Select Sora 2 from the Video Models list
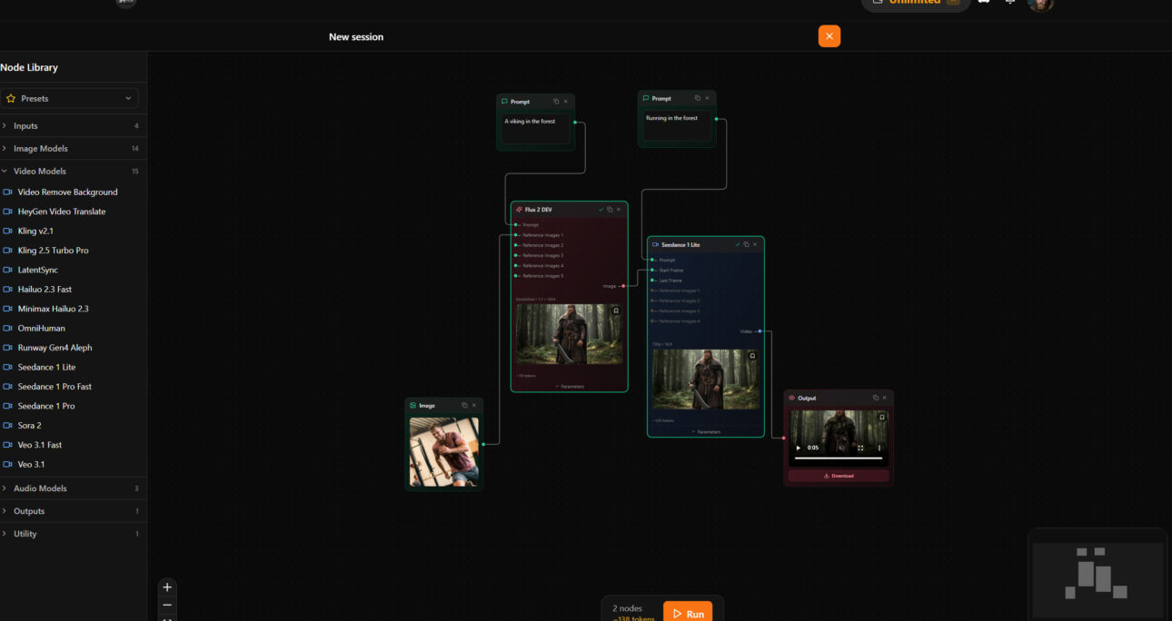Image resolution: width=1172 pixels, height=621 pixels. pyautogui.click(x=32, y=425)
